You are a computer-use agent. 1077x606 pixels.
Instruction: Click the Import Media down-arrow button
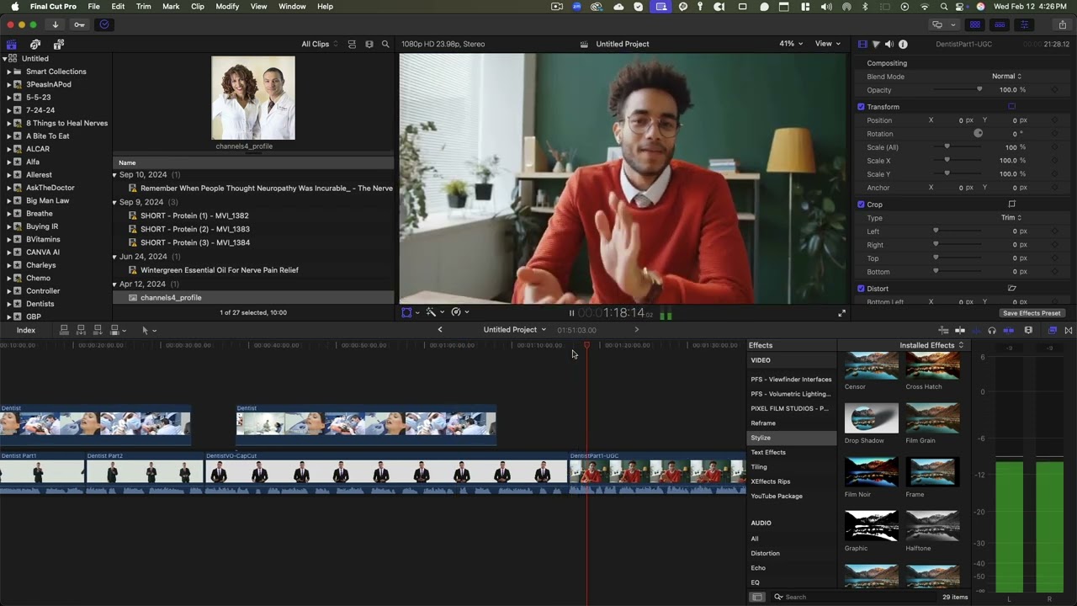click(56, 24)
